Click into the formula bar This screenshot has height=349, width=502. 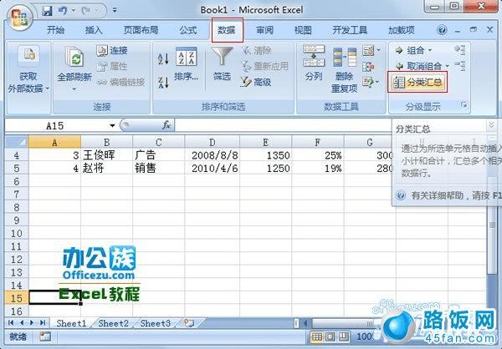[284, 125]
